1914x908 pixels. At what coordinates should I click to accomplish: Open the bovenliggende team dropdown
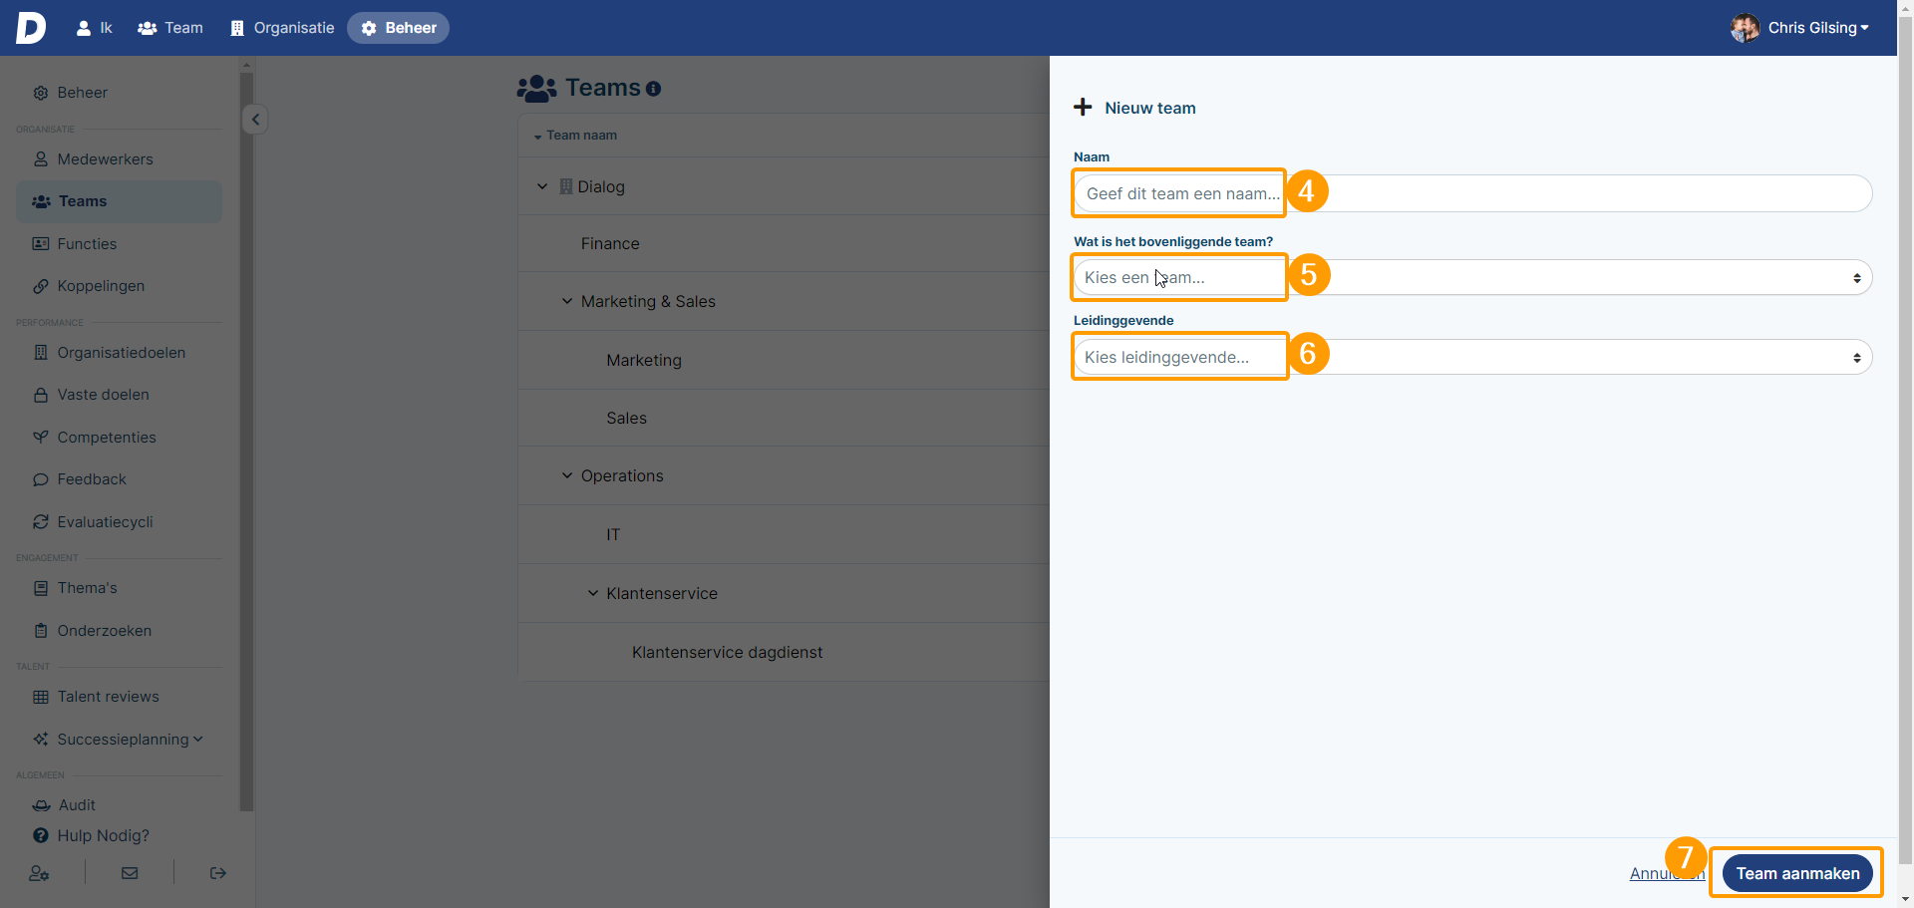coord(1472,277)
